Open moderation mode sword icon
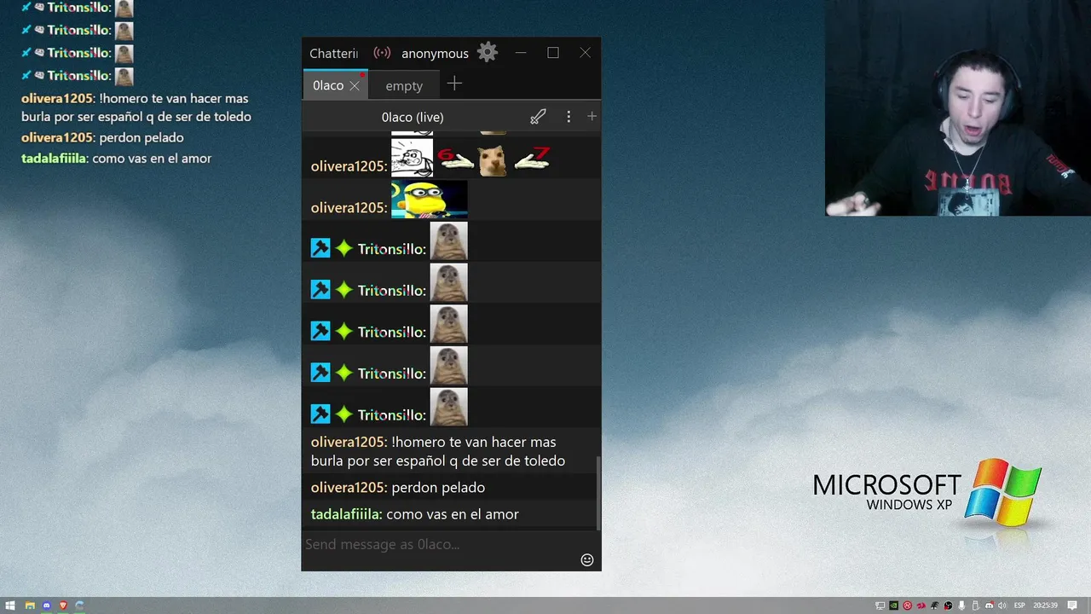 (538, 117)
